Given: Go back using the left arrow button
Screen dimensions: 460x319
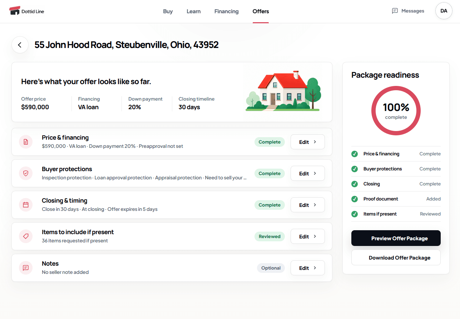Looking at the screenshot, I should point(20,45).
